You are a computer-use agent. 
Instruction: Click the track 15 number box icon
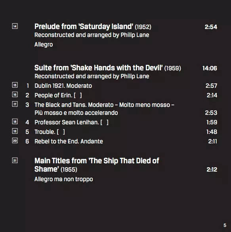pos(15,85)
